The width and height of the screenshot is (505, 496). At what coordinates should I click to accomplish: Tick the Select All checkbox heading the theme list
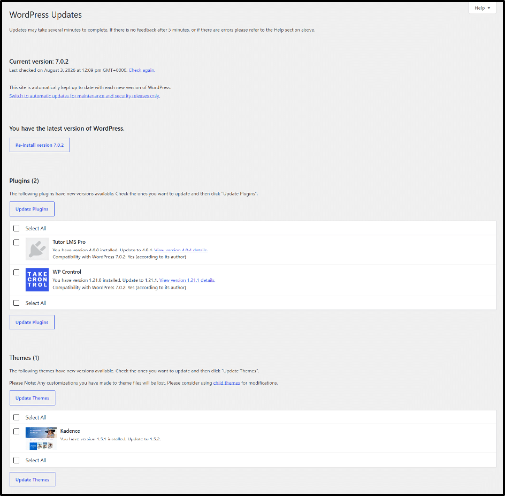coord(17,417)
